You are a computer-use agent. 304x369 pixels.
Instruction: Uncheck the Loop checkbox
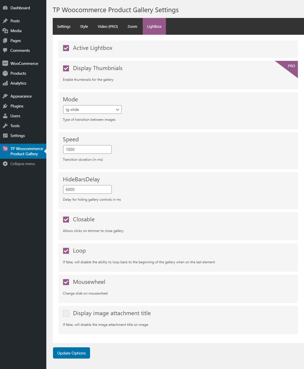[66, 251]
